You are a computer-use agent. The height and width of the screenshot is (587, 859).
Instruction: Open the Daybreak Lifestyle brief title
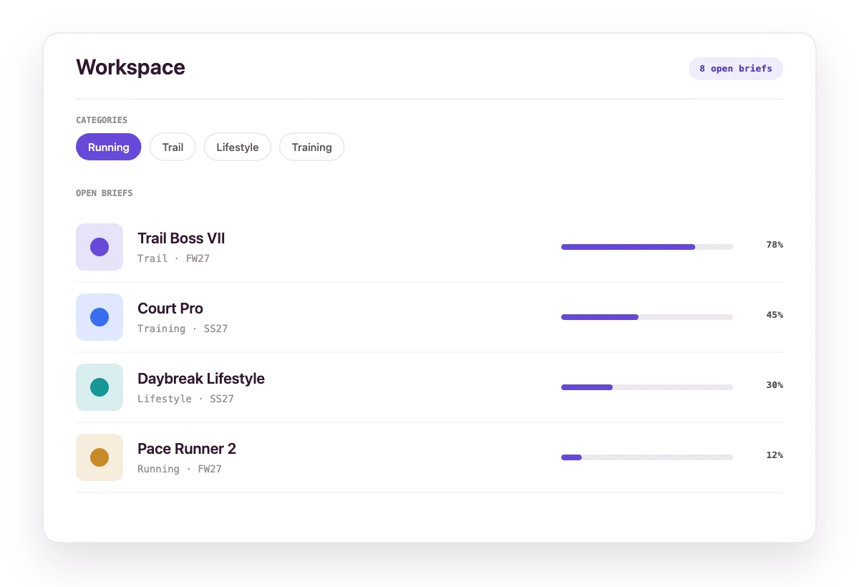(x=201, y=379)
